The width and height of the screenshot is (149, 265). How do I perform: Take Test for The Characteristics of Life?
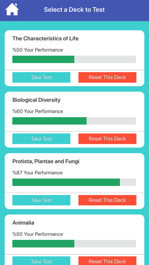click(x=41, y=77)
